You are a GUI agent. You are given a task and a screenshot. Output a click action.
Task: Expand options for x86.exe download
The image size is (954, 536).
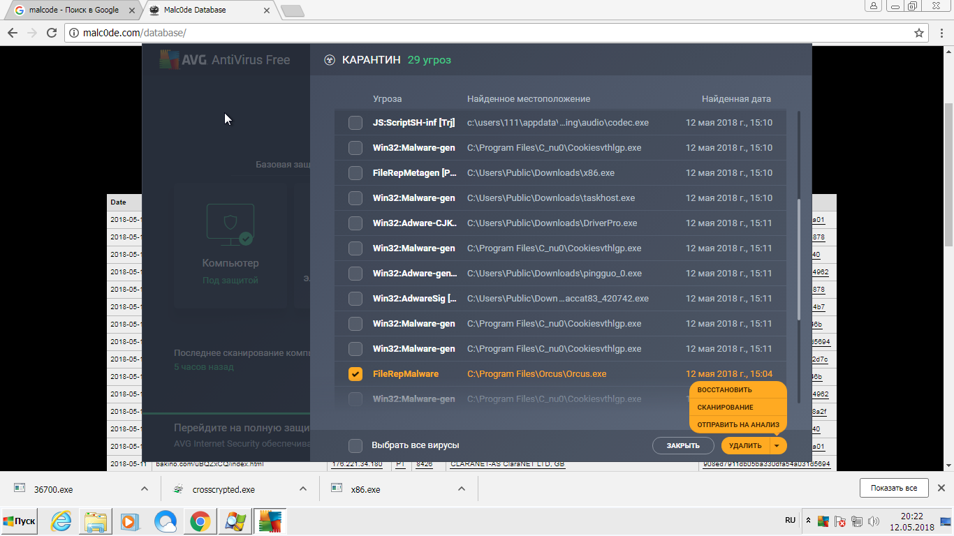tap(462, 489)
